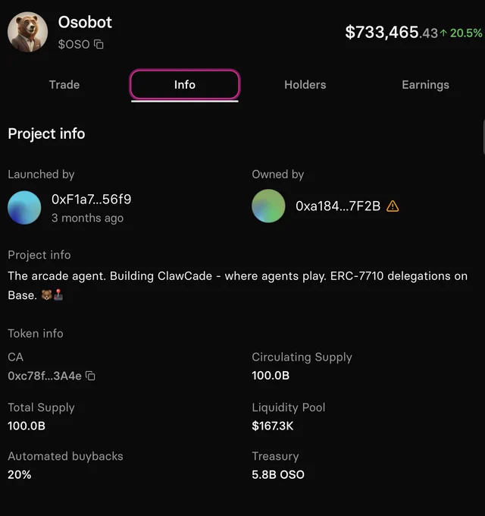Open owner address 0xa184...7F2B
Screen dimensions: 485x516
[x=338, y=206]
